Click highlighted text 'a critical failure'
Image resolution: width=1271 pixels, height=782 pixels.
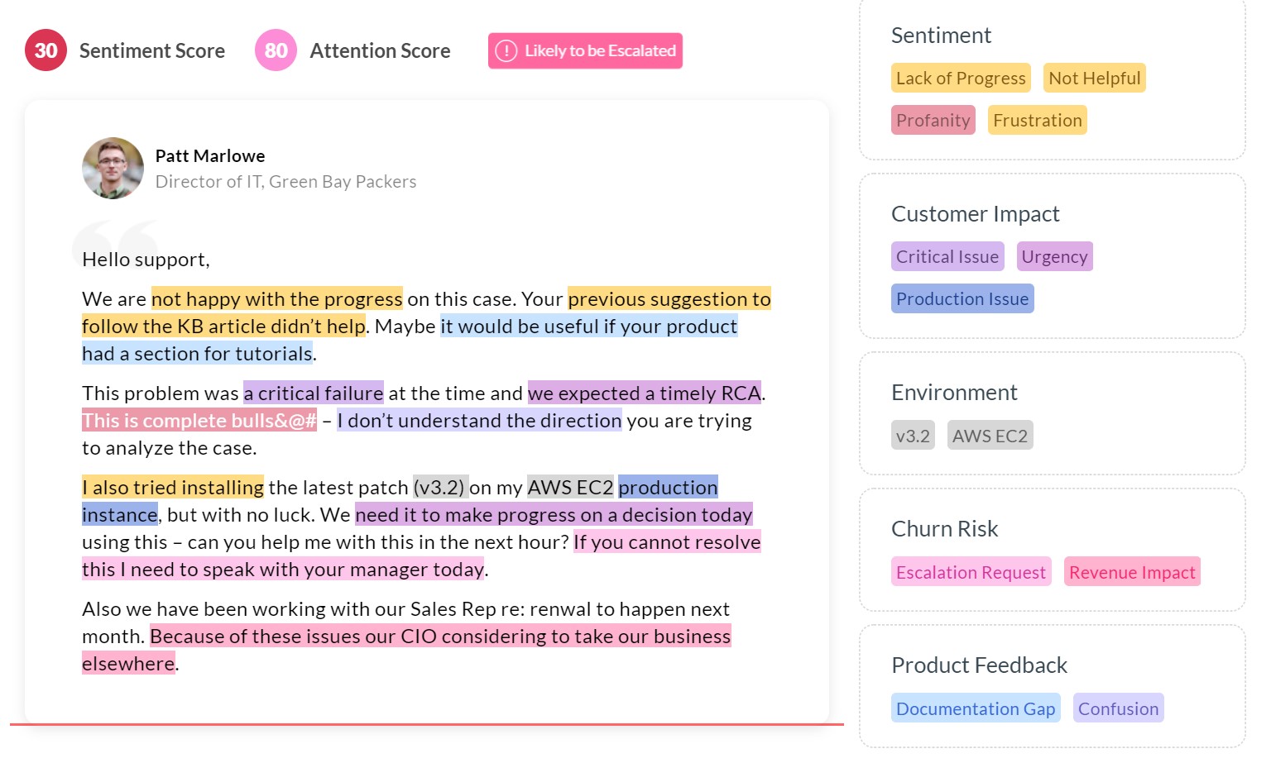pyautogui.click(x=314, y=393)
